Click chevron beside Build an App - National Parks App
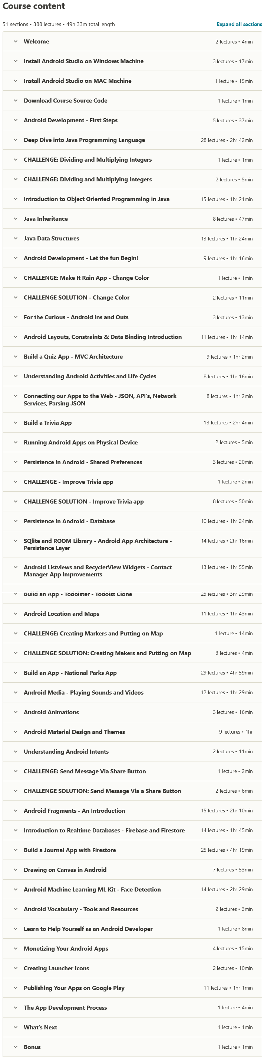 coord(16,673)
